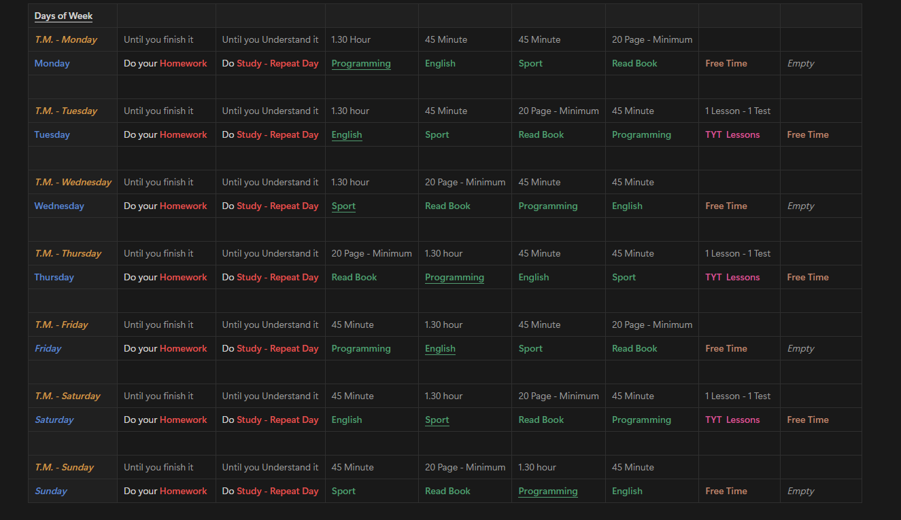
Task: Select the 'T.M. - Sunday' row label
Action: pos(64,467)
